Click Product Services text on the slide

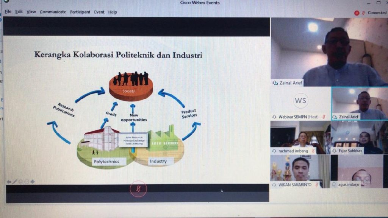coord(189,114)
